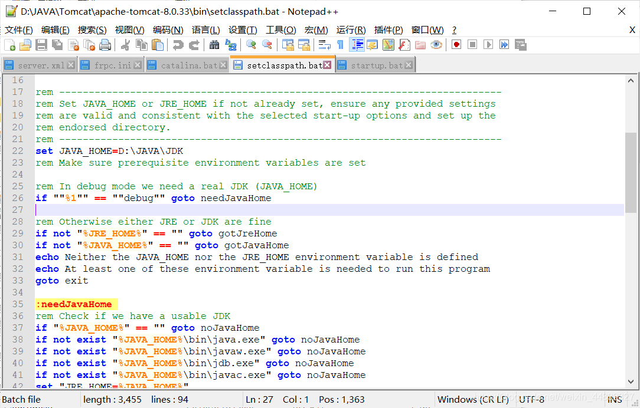Toggle show all characters
This screenshot has width=640, height=408.
coord(341,44)
